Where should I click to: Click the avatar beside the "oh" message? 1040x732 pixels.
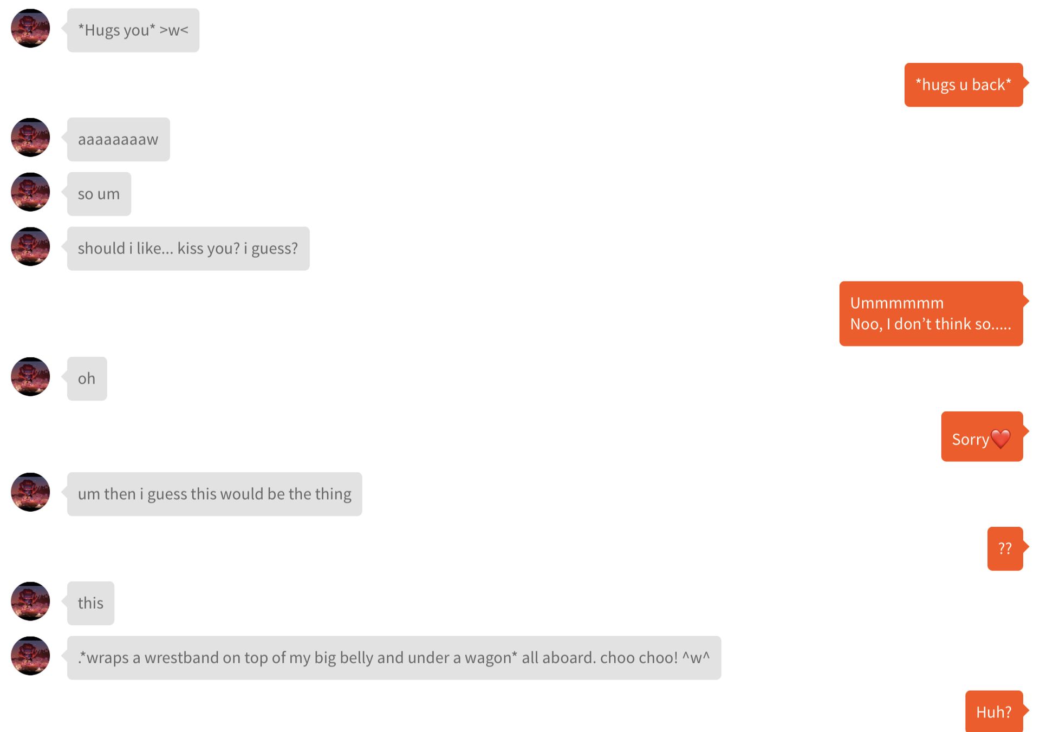point(30,377)
